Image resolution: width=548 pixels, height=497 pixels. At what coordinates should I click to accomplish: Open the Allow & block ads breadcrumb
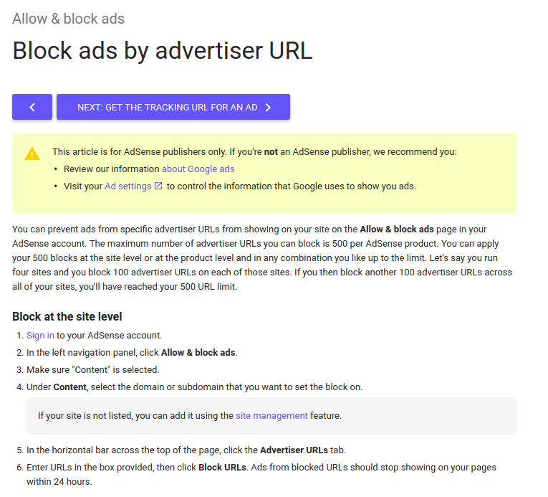pyautogui.click(x=69, y=19)
